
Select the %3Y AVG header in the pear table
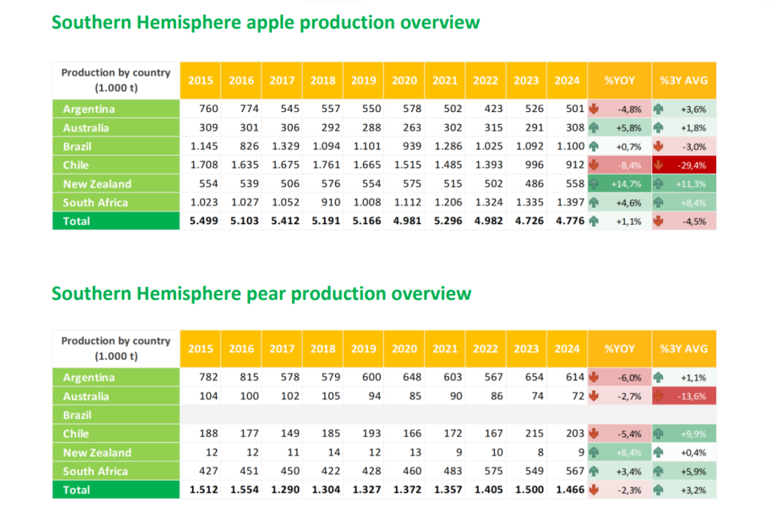[x=684, y=349]
